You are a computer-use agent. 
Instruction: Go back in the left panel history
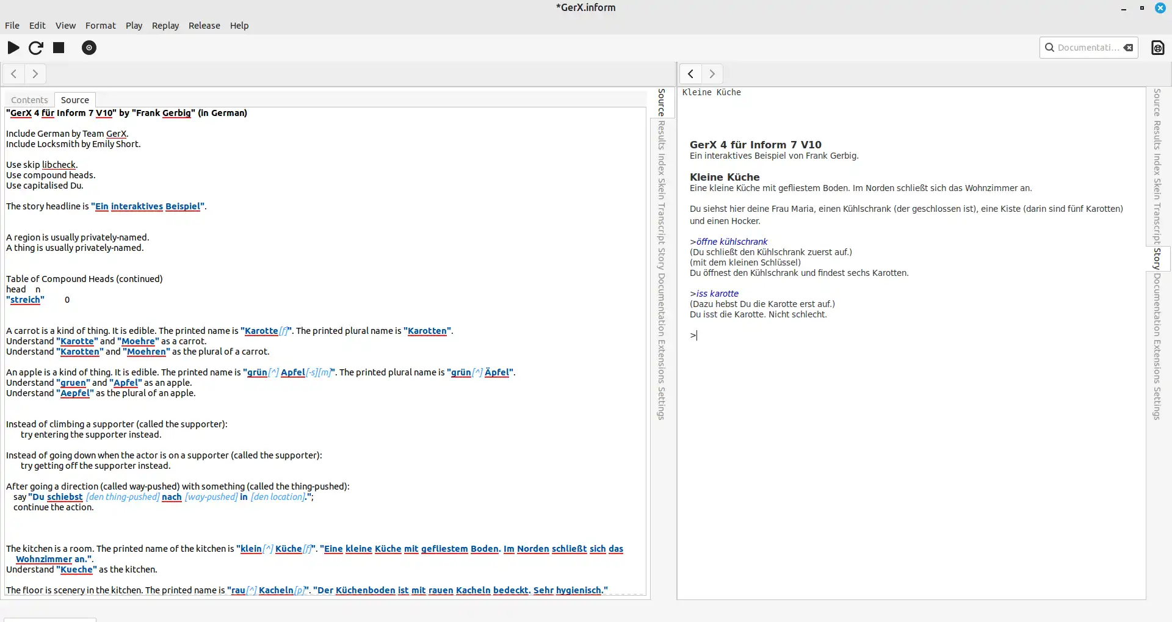(x=13, y=74)
